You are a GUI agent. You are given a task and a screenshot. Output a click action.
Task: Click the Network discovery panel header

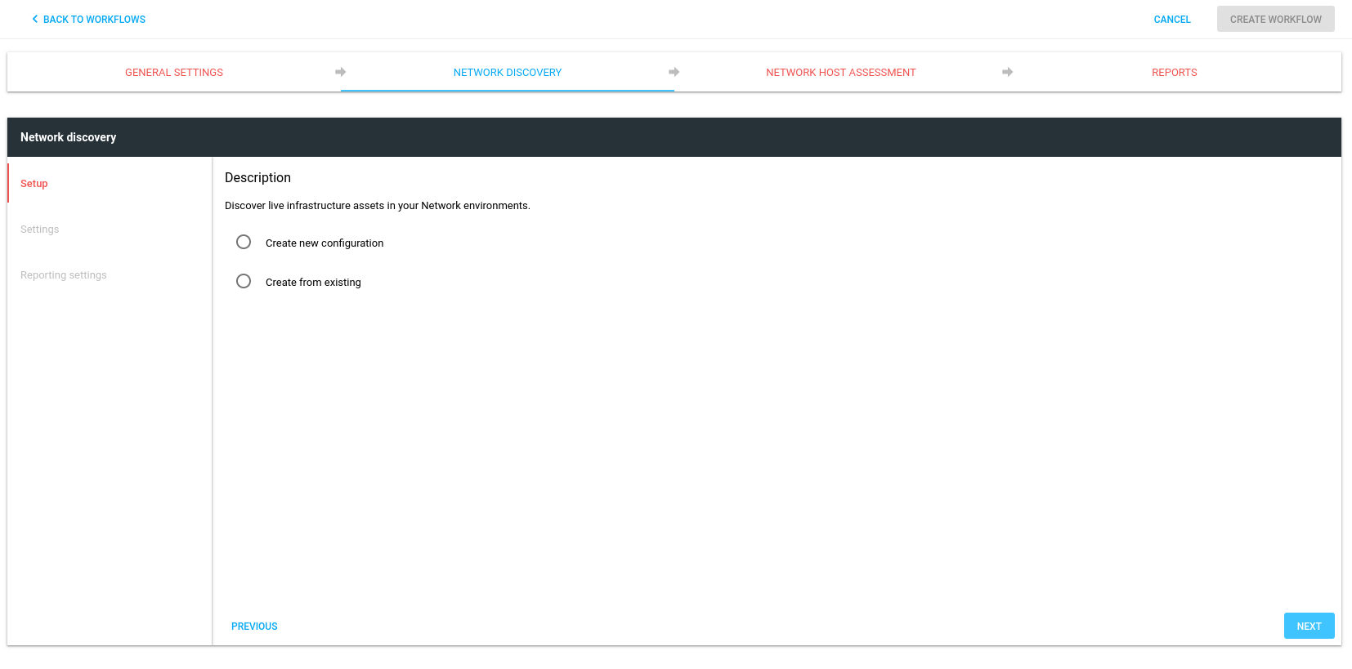coord(69,137)
